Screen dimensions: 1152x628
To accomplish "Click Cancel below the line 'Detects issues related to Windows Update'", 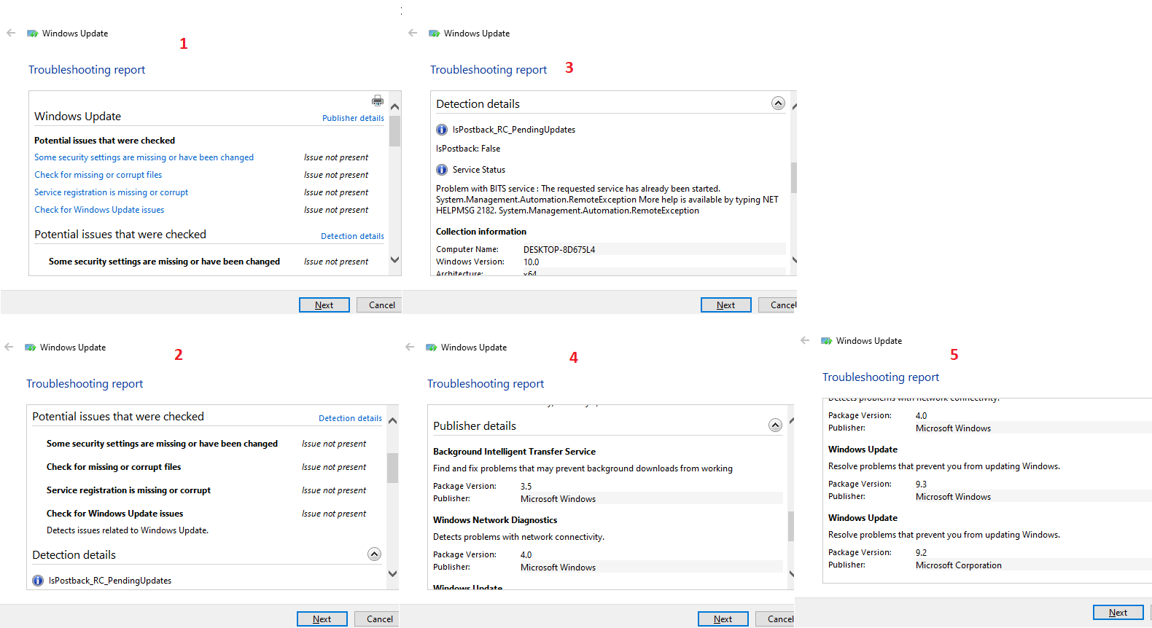I will tap(376, 619).
